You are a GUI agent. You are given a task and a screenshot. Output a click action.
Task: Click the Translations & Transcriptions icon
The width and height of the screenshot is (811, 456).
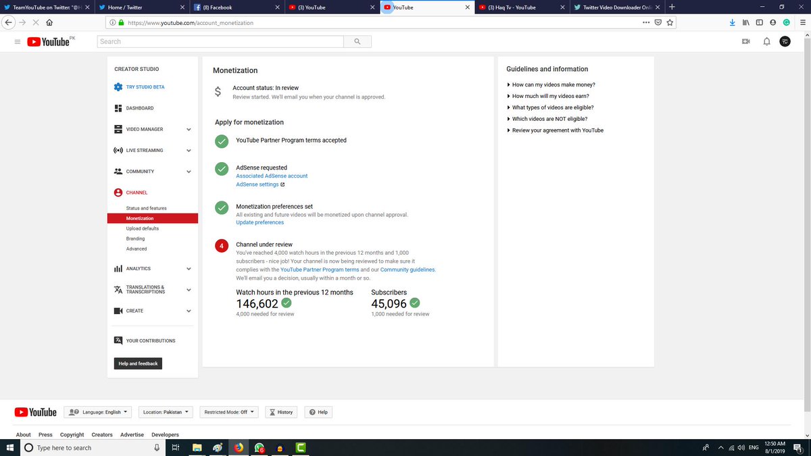(x=118, y=289)
